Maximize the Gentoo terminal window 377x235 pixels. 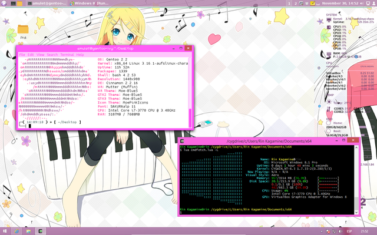[181, 48]
